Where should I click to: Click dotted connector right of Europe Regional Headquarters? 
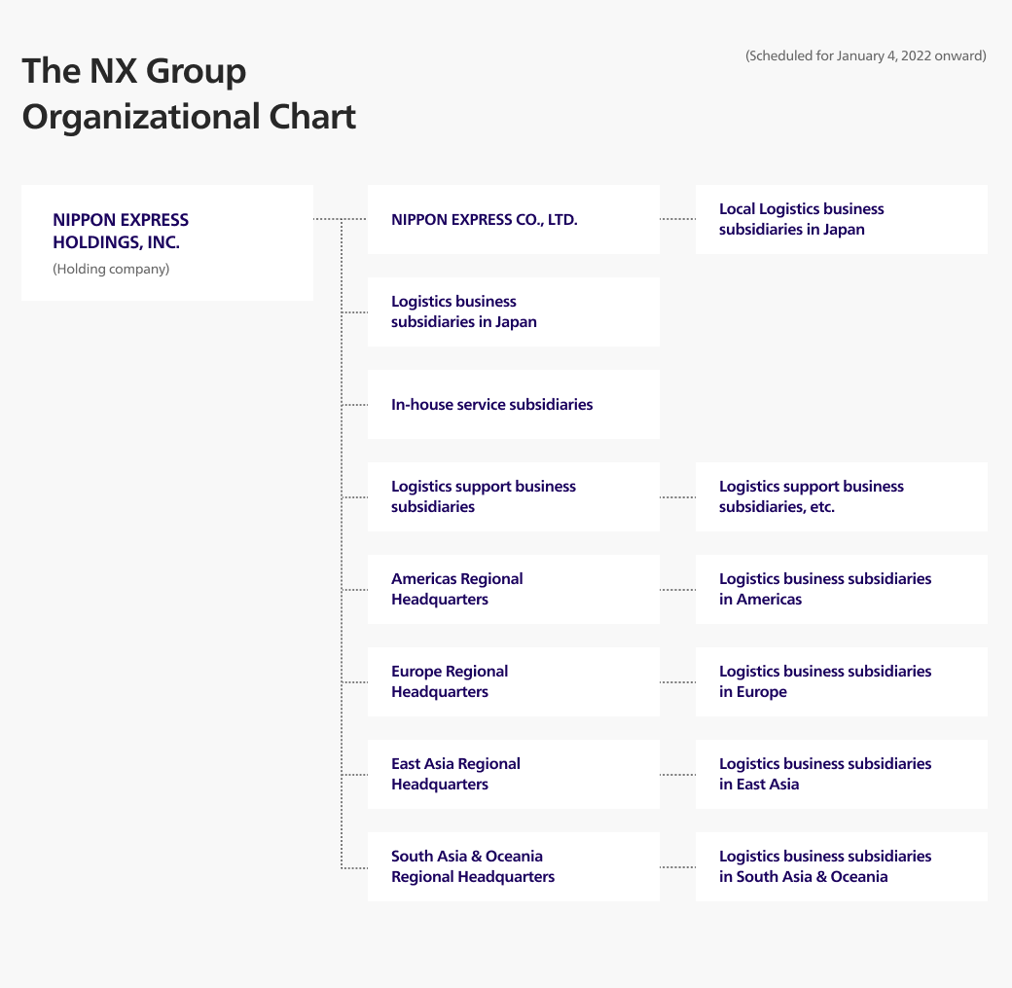point(677,682)
